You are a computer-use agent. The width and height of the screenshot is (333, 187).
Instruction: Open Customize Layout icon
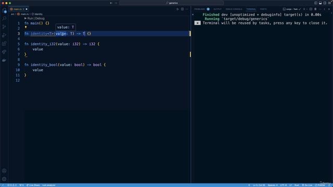[329, 3]
